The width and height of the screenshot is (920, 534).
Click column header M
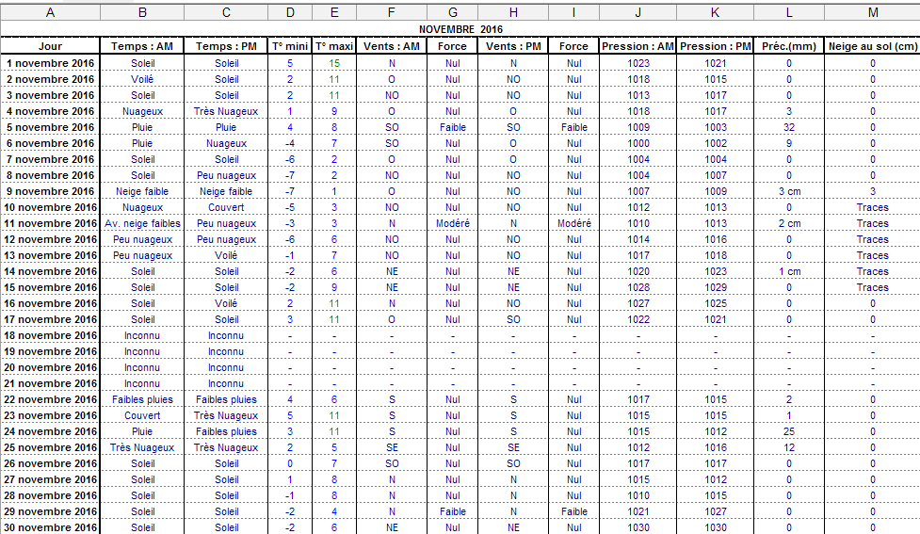coord(872,12)
